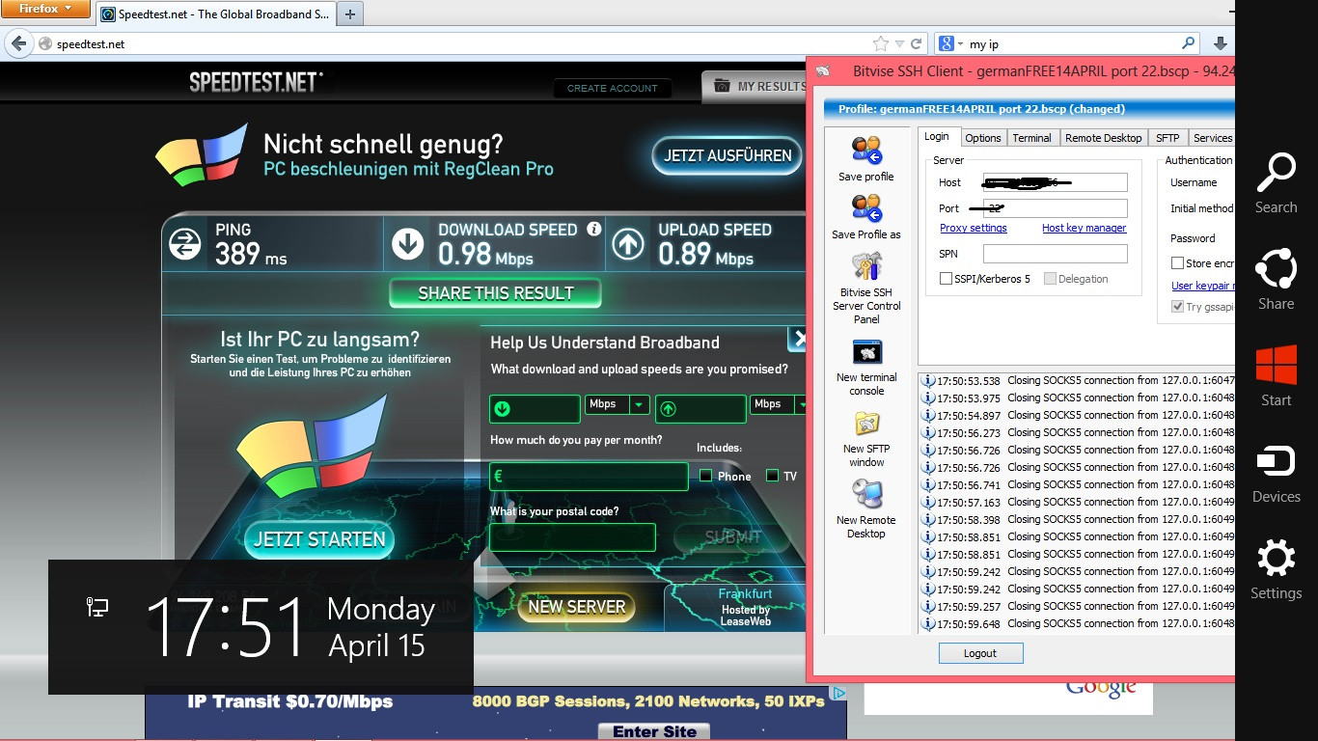Click the Logout button

(x=980, y=653)
